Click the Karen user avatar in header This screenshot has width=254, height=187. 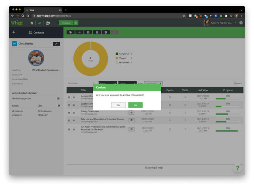tap(206, 23)
